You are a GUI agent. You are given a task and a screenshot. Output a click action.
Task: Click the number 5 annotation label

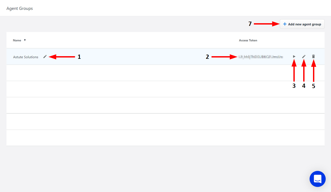pyautogui.click(x=314, y=86)
